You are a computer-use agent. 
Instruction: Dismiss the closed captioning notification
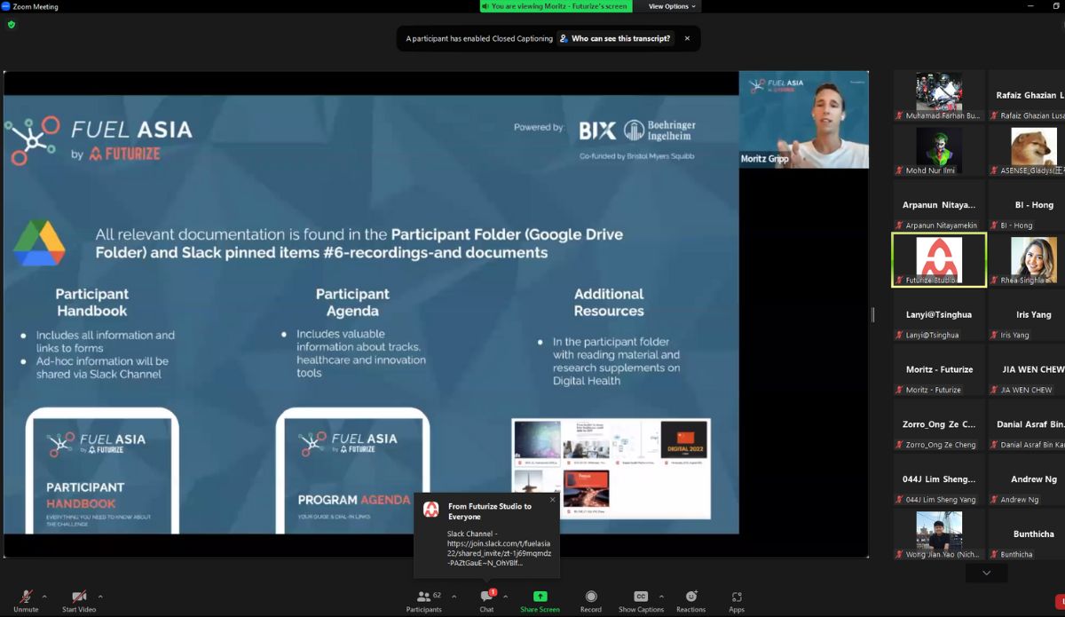(687, 39)
